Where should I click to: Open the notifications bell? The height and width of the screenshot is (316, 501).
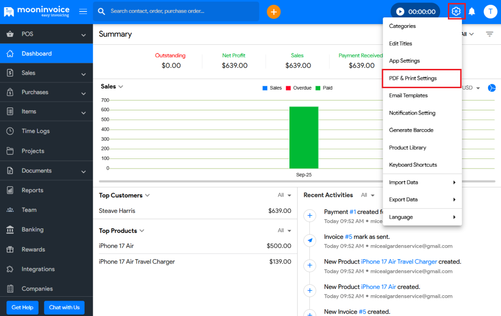472,12
